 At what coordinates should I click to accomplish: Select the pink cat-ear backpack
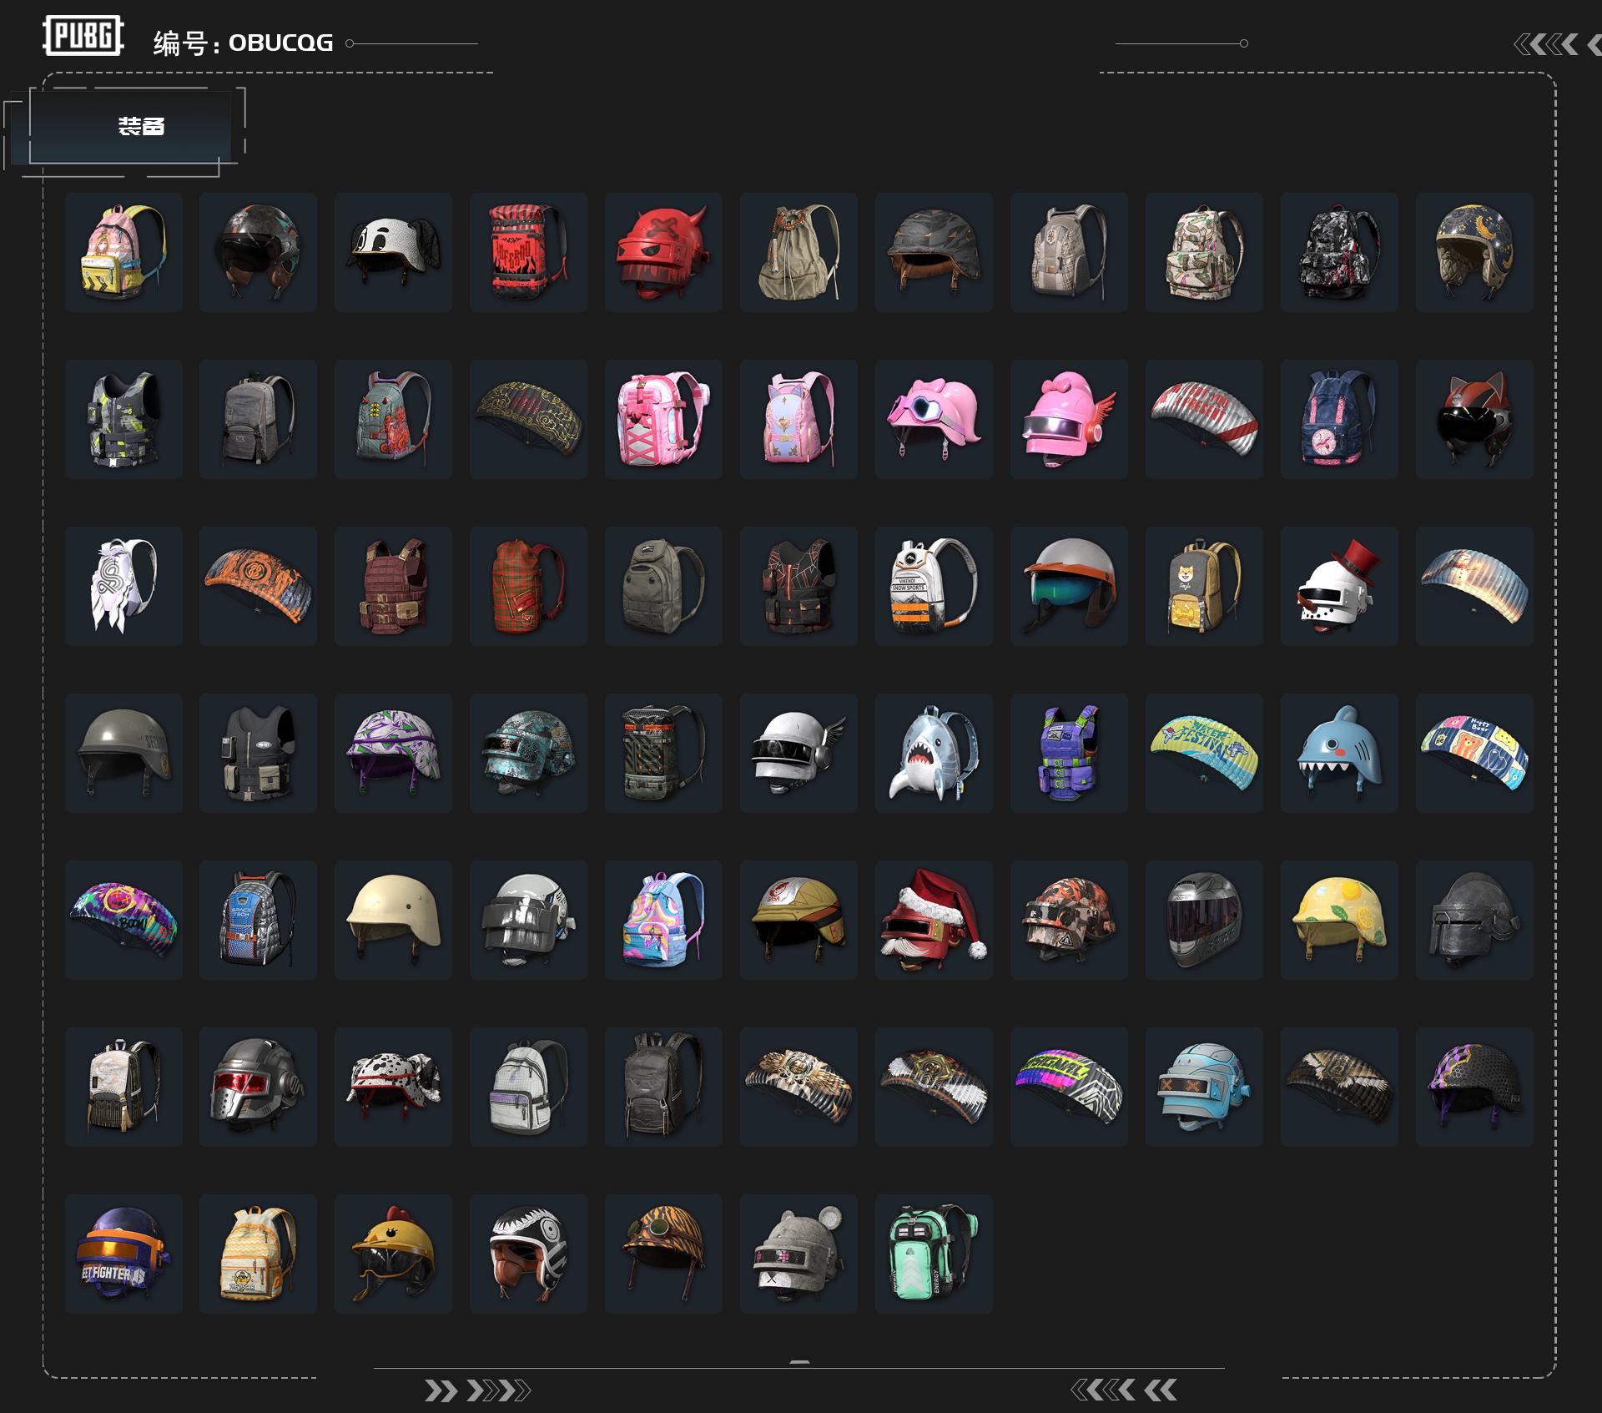tap(799, 419)
